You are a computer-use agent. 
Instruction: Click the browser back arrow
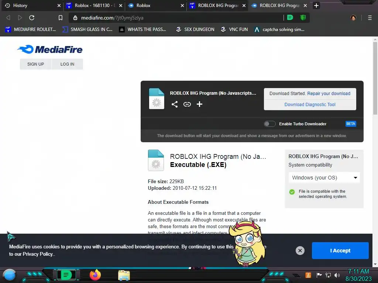point(8,18)
